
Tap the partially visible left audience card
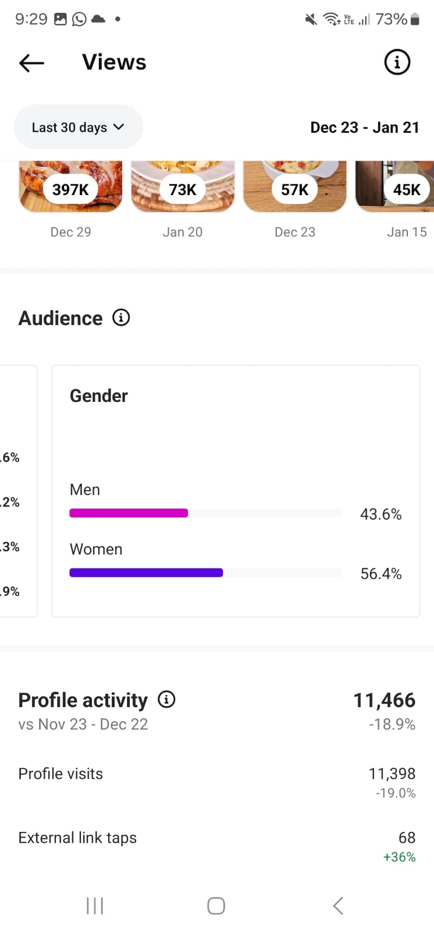point(17,490)
